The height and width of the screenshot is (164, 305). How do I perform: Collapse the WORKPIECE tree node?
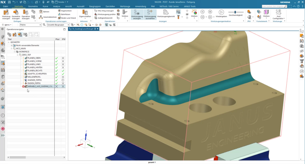coord(15,52)
